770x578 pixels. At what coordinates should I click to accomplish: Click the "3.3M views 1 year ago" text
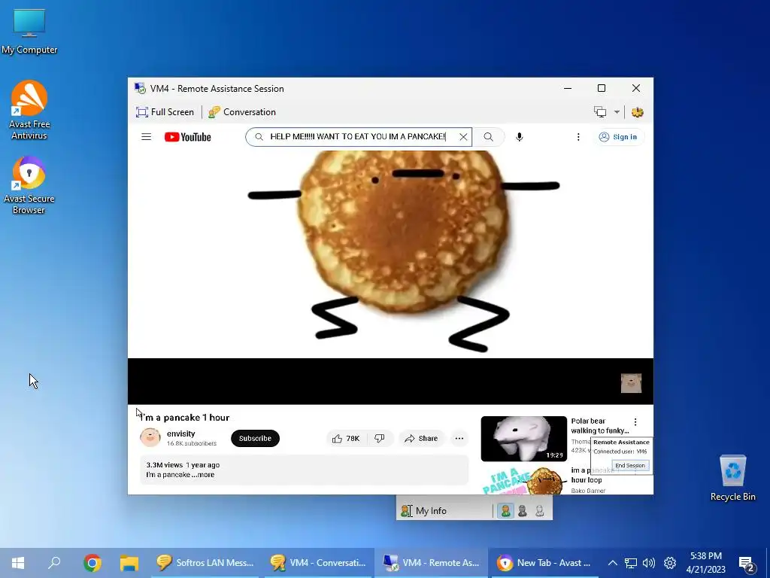(x=183, y=465)
